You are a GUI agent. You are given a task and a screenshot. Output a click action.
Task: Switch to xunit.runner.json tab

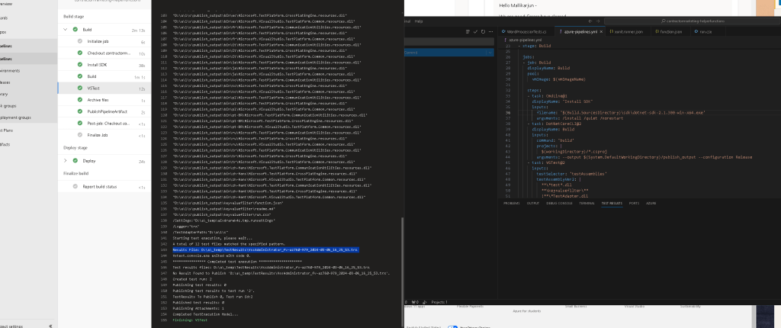[x=628, y=31]
